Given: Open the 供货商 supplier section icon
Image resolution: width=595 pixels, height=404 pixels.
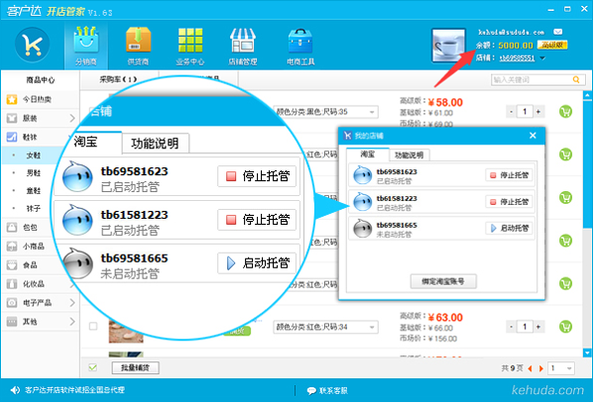Looking at the screenshot, I should pos(139,44).
